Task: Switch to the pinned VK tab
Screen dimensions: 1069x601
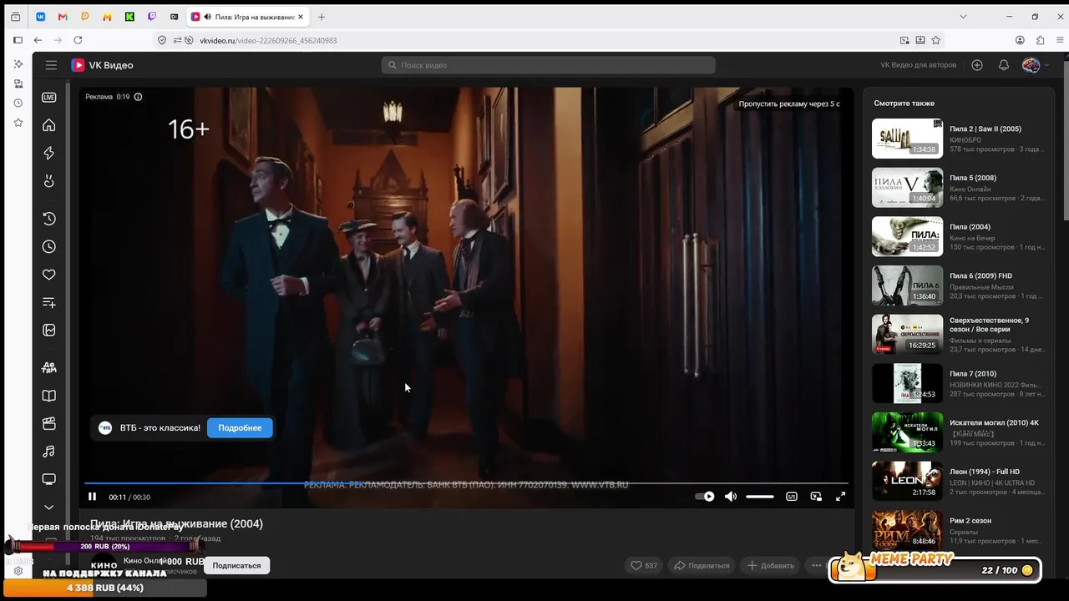Action: pyautogui.click(x=40, y=17)
